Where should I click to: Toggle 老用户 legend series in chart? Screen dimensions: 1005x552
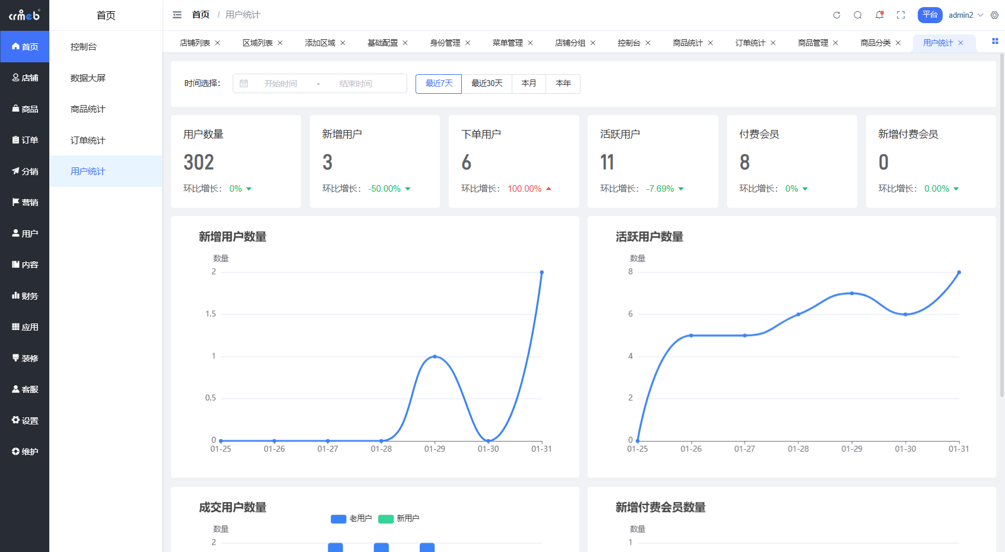point(351,519)
